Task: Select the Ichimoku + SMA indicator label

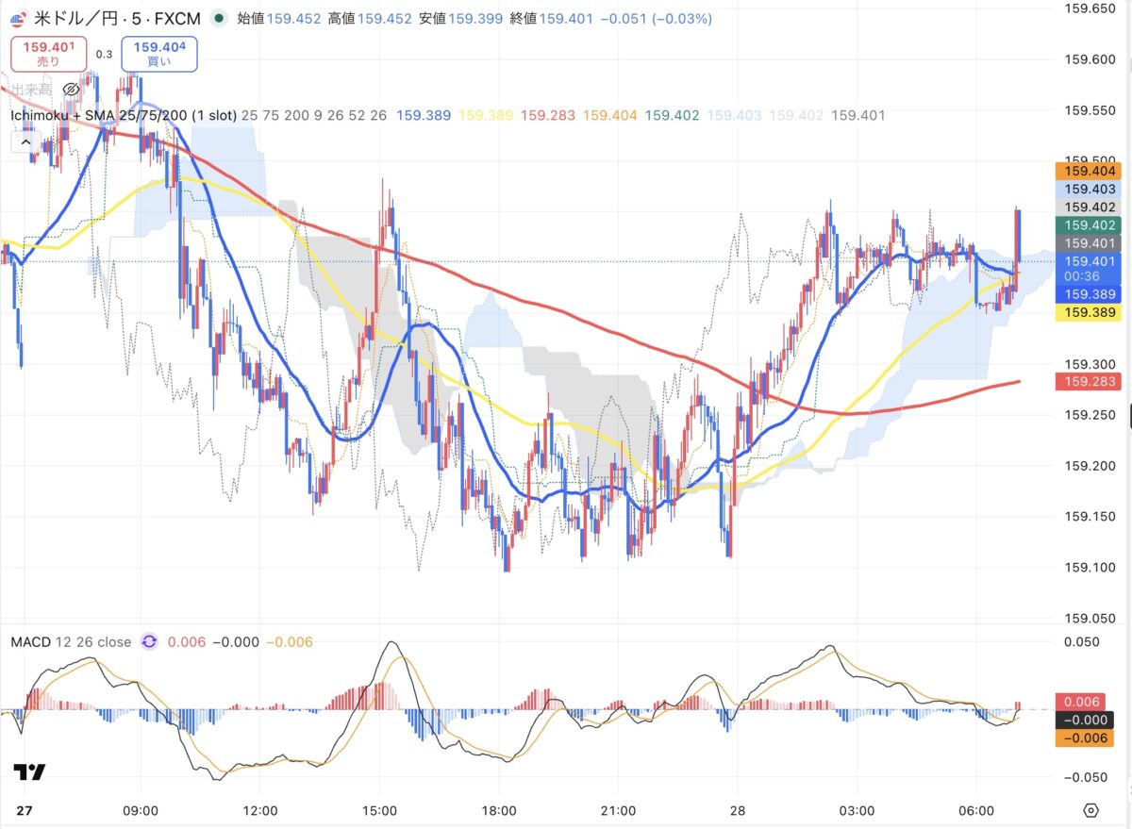Action: (x=123, y=115)
